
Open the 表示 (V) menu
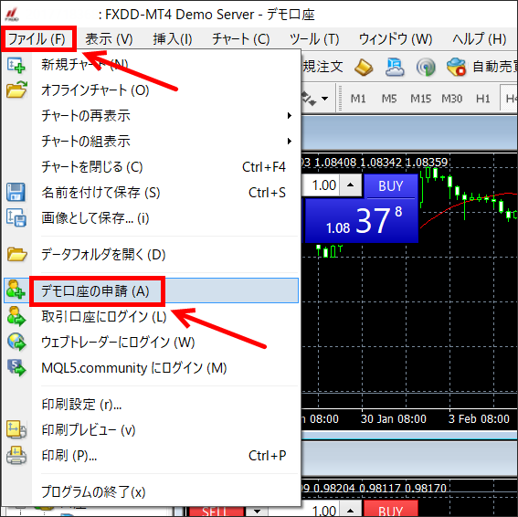click(x=109, y=39)
